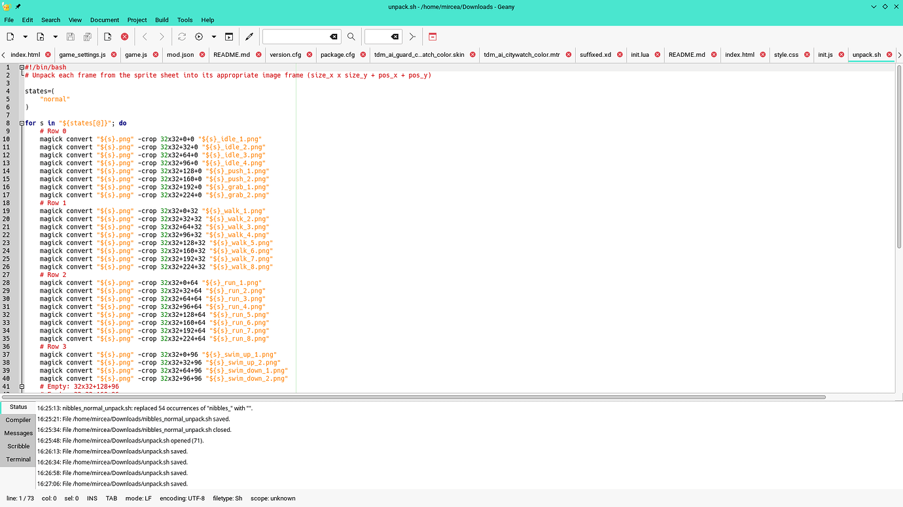Click into the toolbar search text field
This screenshot has height=507, width=903.
tap(295, 37)
